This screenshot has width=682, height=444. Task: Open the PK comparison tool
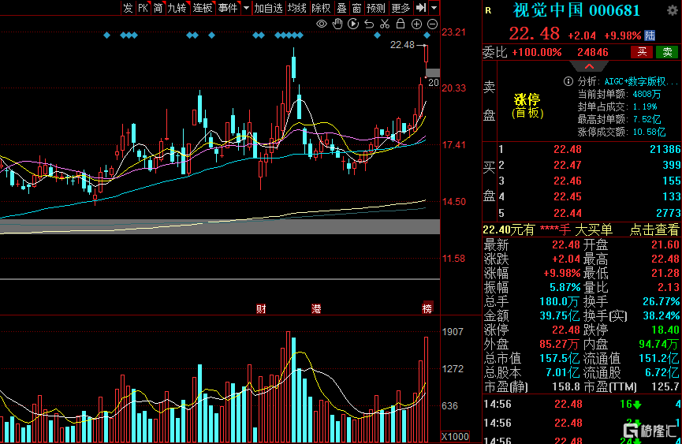143,8
